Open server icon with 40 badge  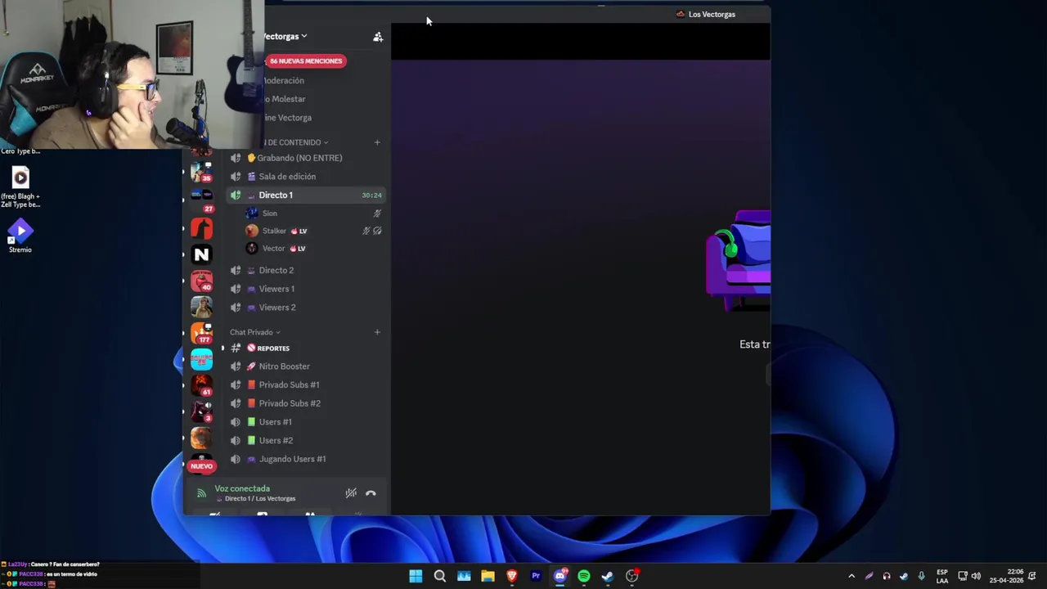pos(201,281)
